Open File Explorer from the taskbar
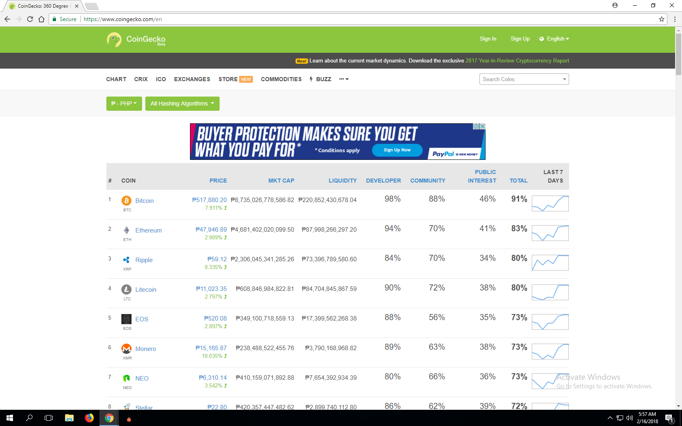The height and width of the screenshot is (426, 682). click(x=69, y=418)
